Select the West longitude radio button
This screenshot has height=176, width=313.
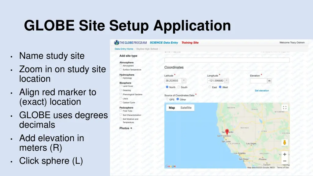(x=220, y=87)
